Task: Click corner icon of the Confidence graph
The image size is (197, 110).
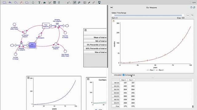Action: tap(88, 79)
